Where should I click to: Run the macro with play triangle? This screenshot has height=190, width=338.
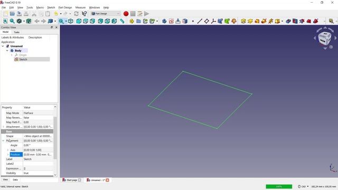147,14
